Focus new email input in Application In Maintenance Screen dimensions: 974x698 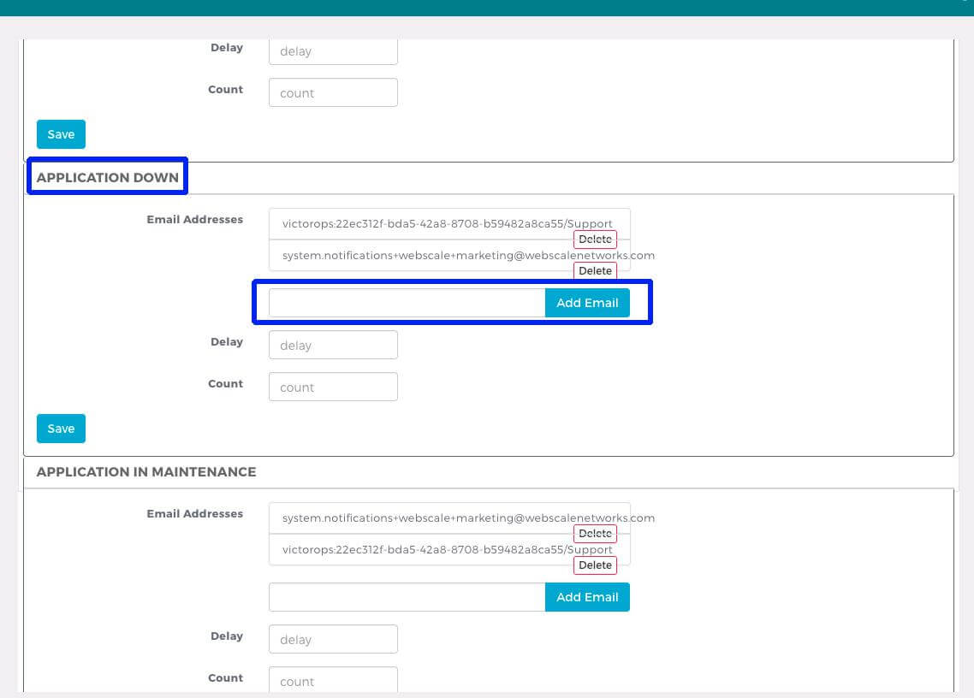click(407, 597)
